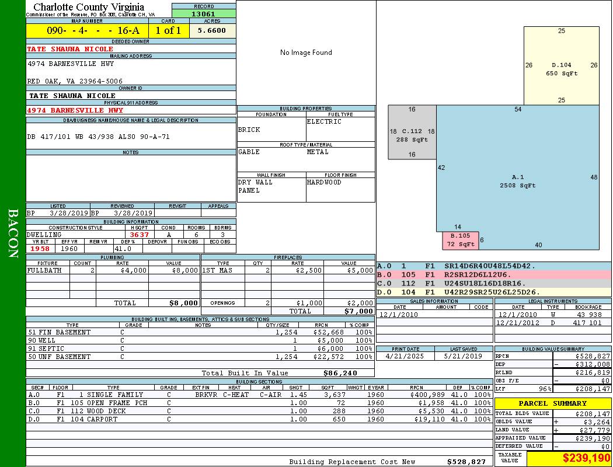The height and width of the screenshot is (467, 613).
Task: Click the 112 WOOD DECK section row
Action: (259, 411)
